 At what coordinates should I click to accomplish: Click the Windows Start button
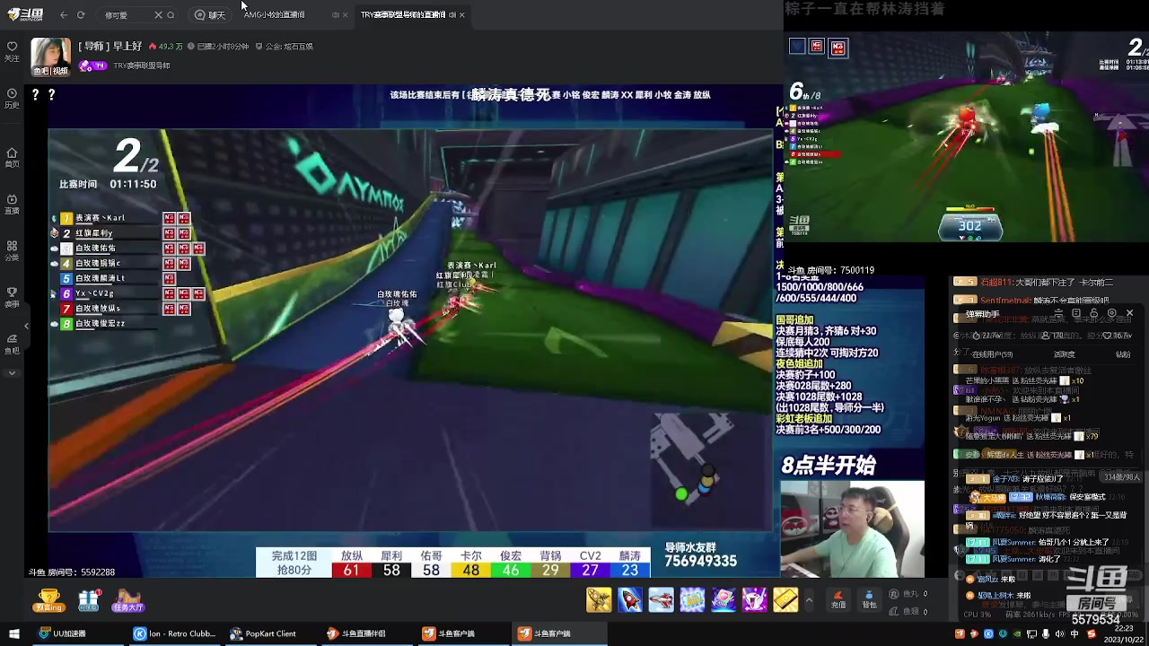[13, 633]
